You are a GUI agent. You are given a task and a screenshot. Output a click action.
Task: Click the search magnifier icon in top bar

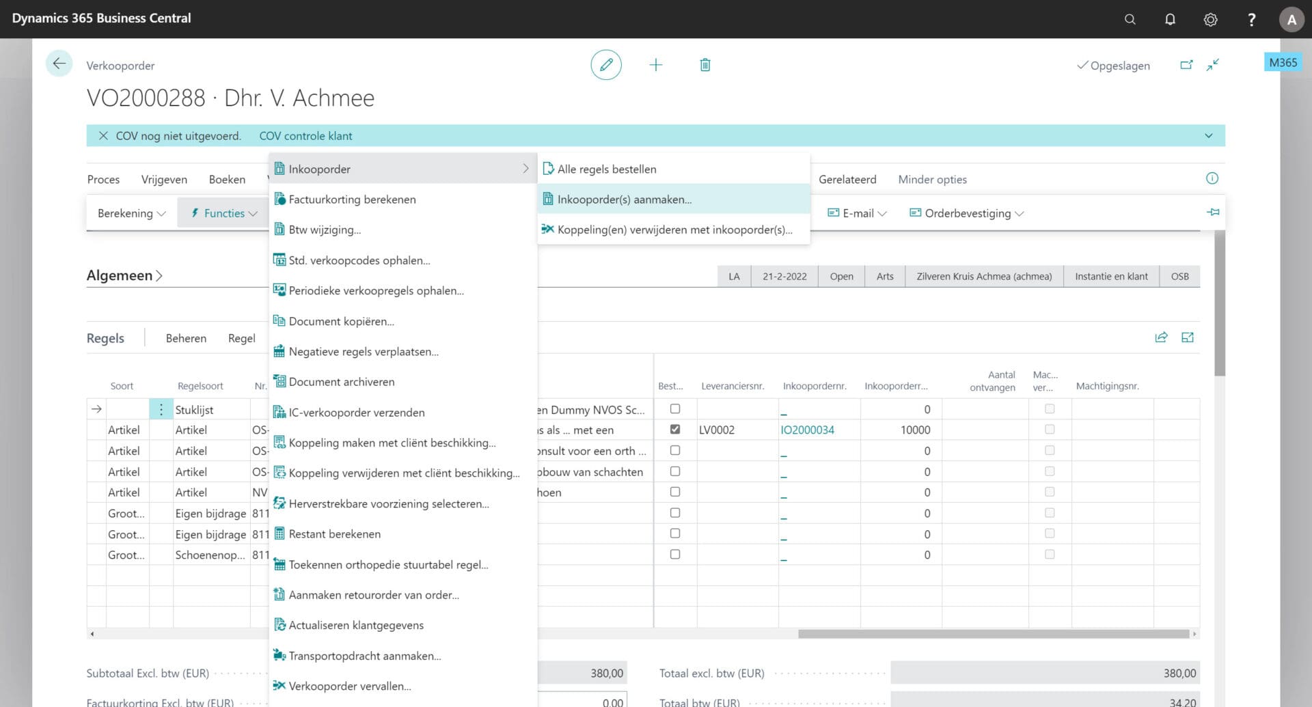(x=1130, y=19)
